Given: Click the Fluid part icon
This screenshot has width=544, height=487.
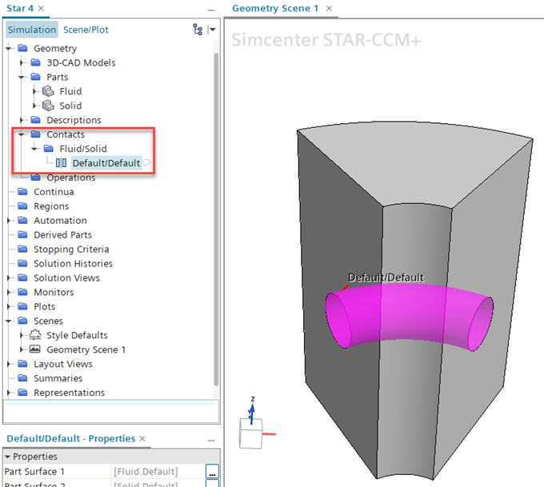Looking at the screenshot, I should click(48, 91).
